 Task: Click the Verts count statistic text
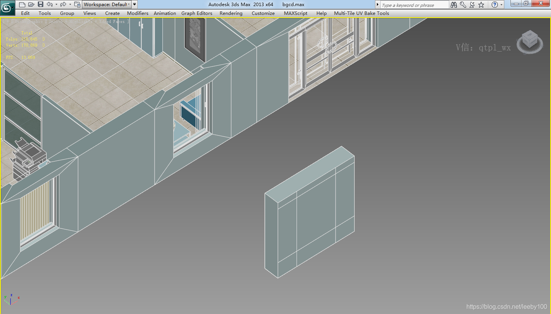coord(25,45)
